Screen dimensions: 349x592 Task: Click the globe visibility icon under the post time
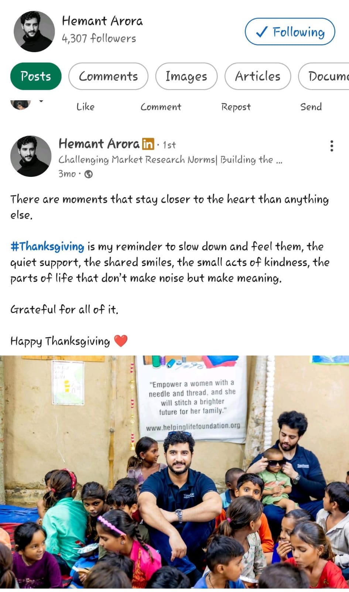89,174
